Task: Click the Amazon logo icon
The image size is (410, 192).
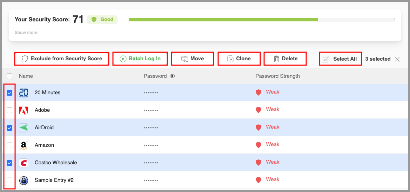Action: coord(23,145)
